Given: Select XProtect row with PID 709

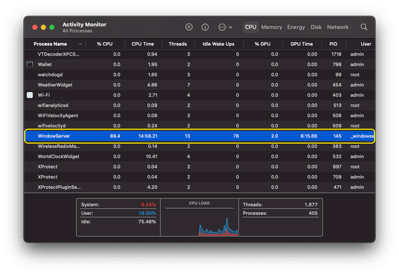Looking at the screenshot, I should tap(199, 177).
